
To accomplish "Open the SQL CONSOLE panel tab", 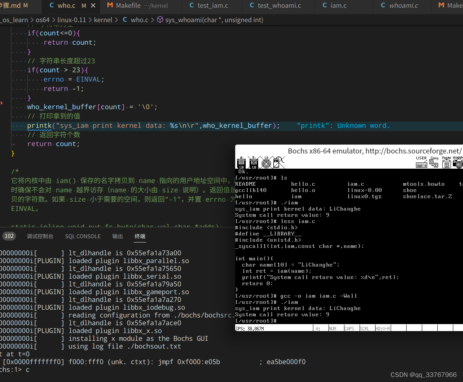I will [83, 236].
